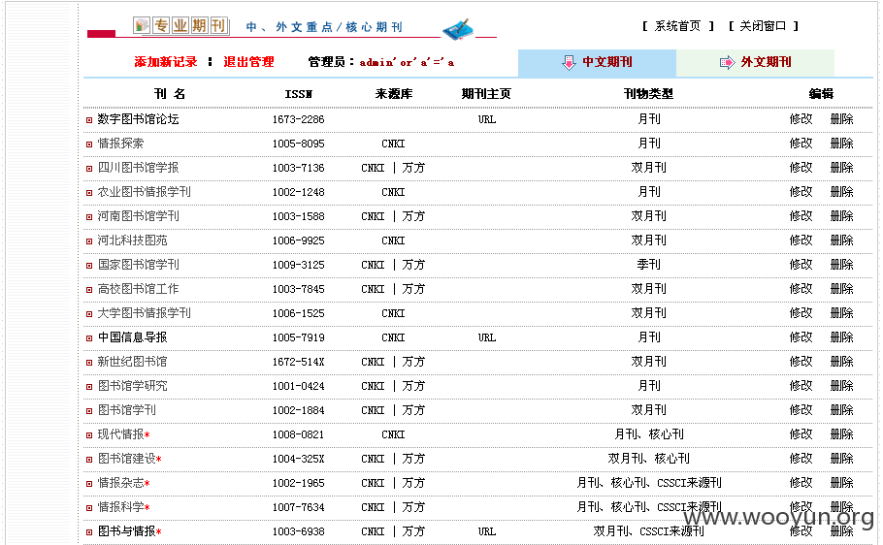Click 删除 for 农业图书情报学刊
883x545 pixels.
tap(842, 192)
